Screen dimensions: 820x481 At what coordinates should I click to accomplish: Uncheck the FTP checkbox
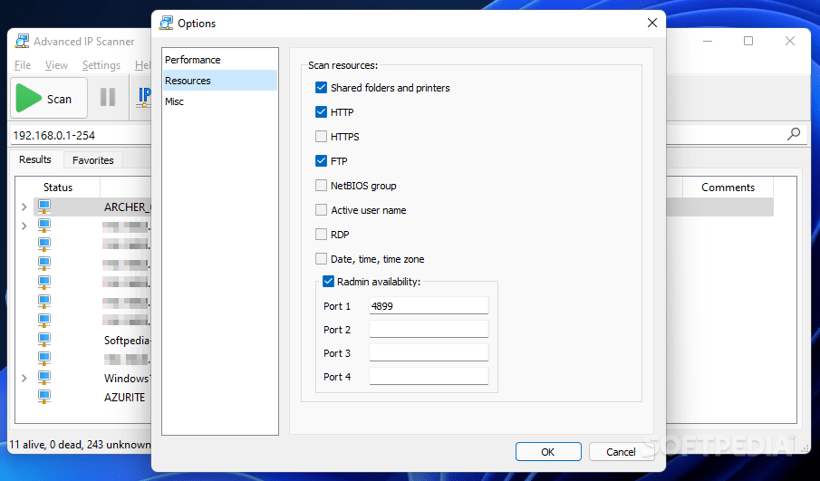pos(321,161)
